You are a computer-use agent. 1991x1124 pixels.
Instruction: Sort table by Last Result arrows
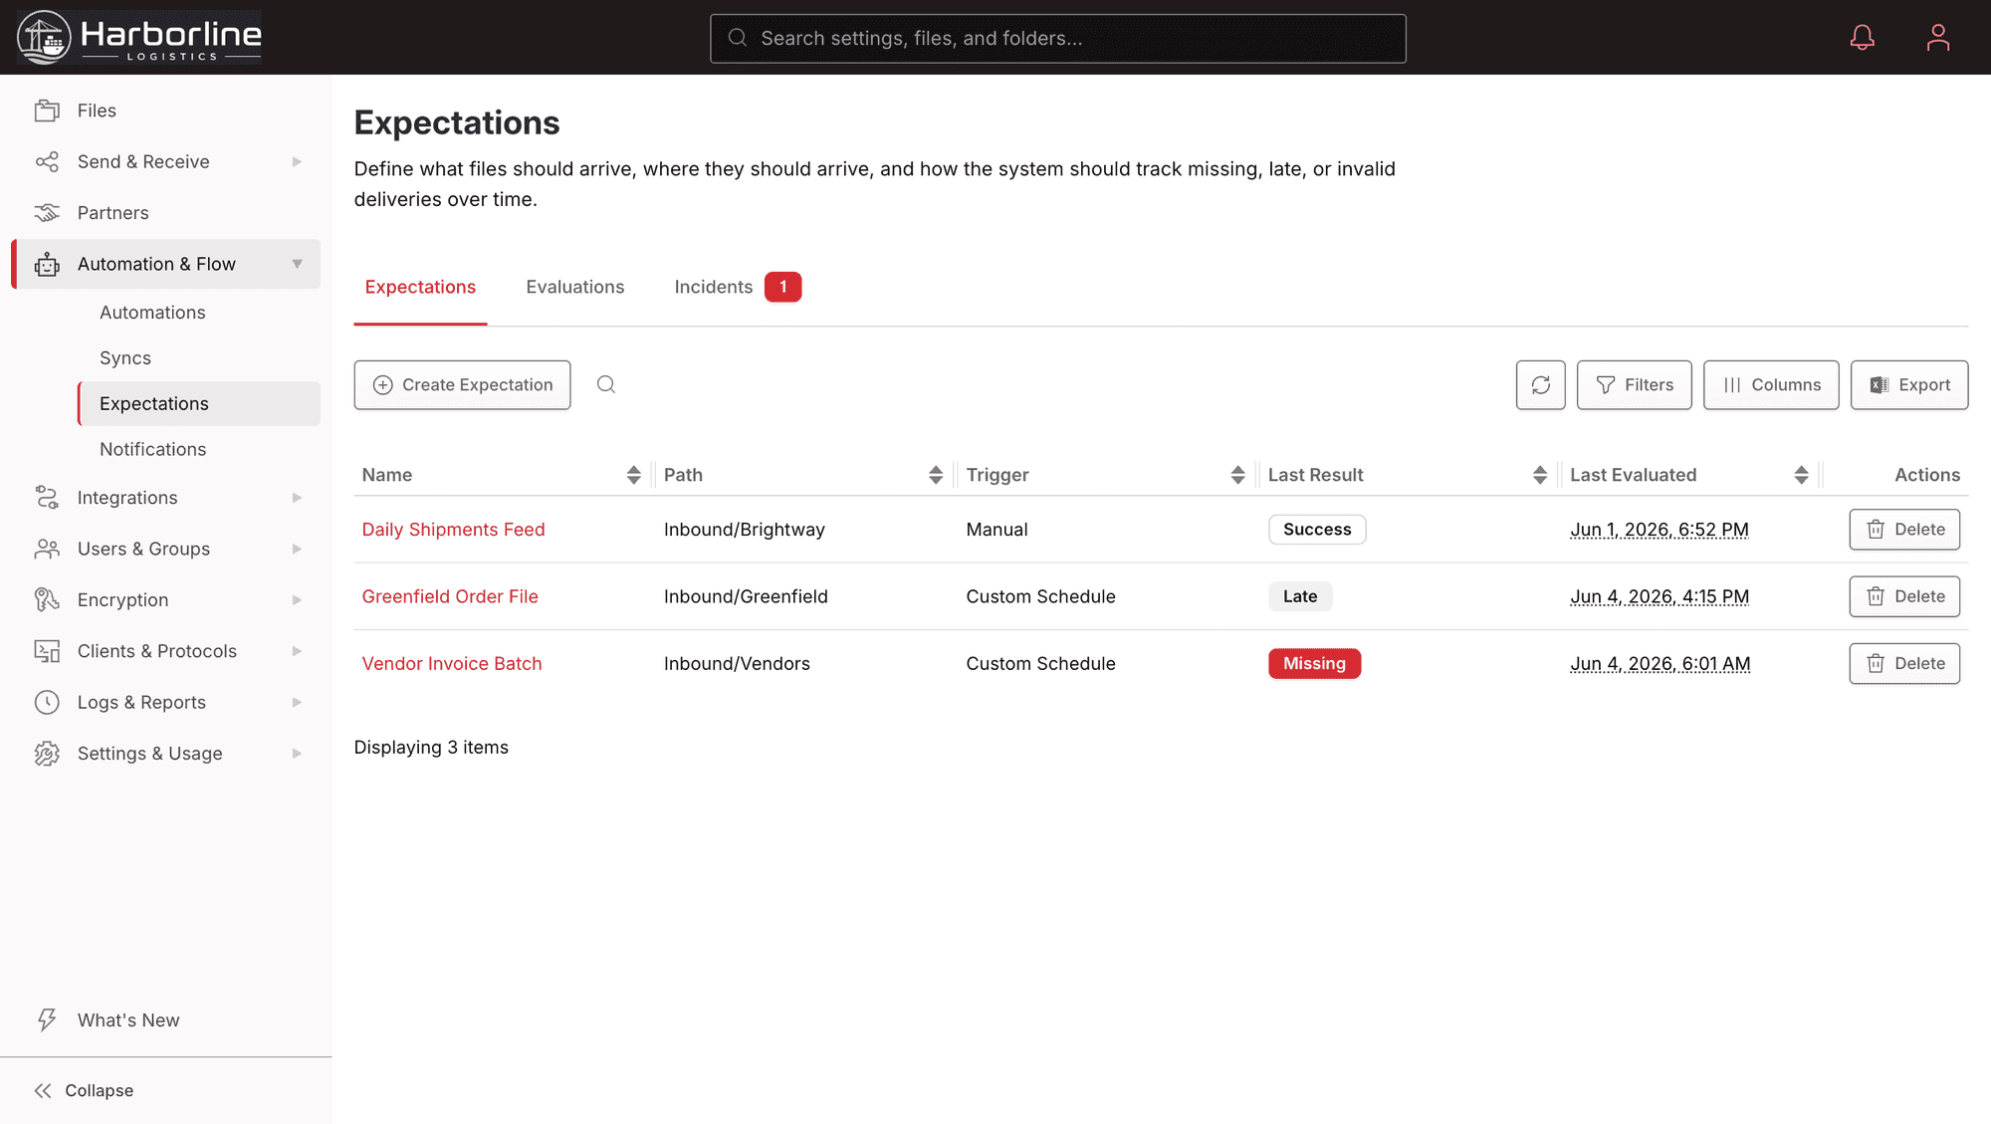(1539, 475)
